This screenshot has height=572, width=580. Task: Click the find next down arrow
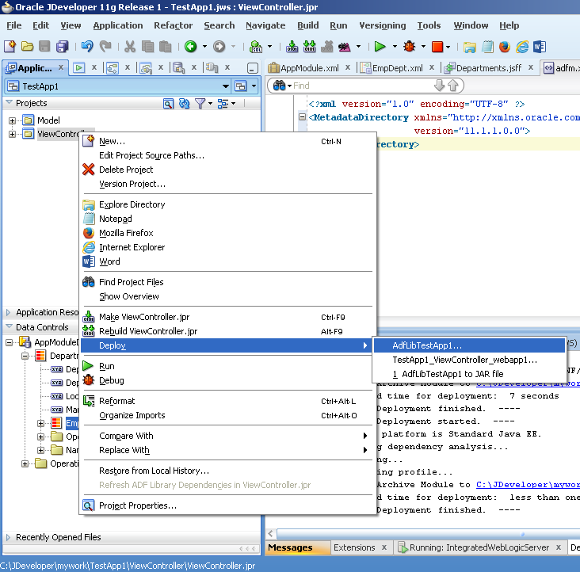tap(439, 86)
